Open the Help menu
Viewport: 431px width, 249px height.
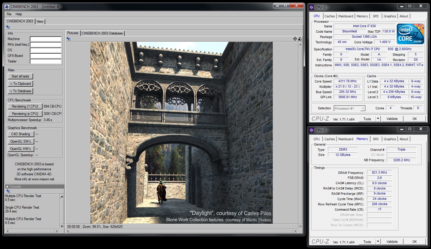coord(19,14)
